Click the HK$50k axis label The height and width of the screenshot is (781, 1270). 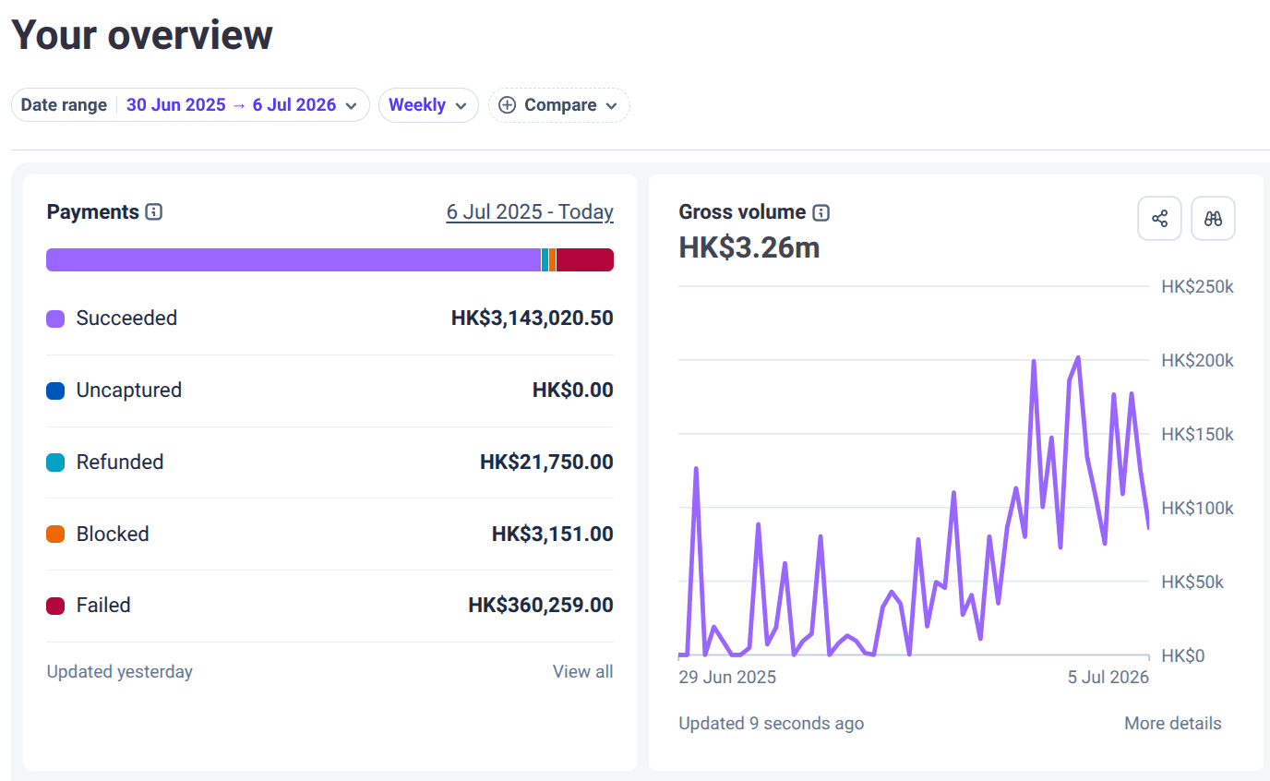click(1192, 583)
